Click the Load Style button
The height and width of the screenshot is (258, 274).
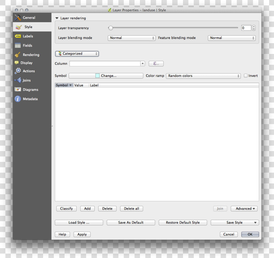[x=79, y=222]
